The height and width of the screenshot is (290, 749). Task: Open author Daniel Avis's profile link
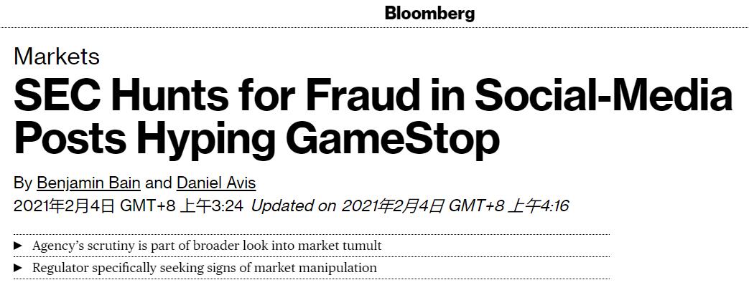click(x=215, y=183)
